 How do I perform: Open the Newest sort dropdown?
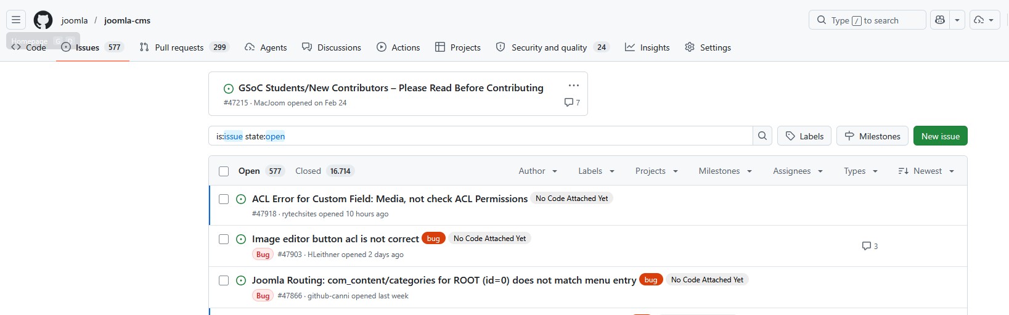926,171
